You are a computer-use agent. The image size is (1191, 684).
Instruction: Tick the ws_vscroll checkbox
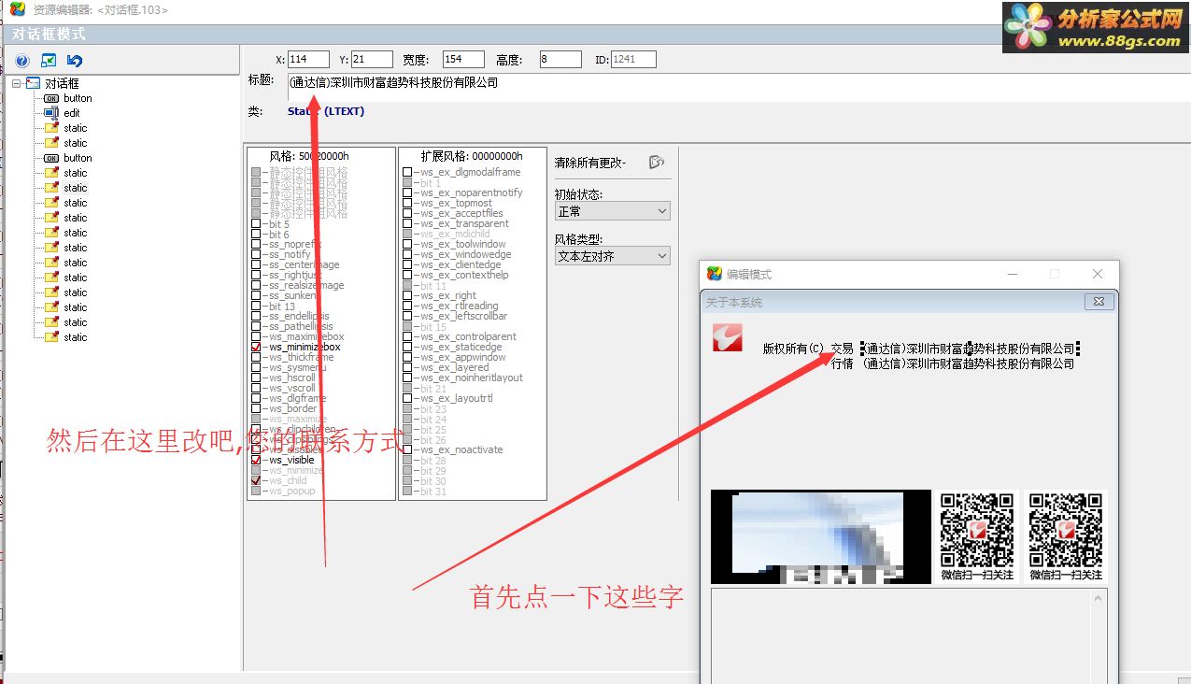click(256, 388)
